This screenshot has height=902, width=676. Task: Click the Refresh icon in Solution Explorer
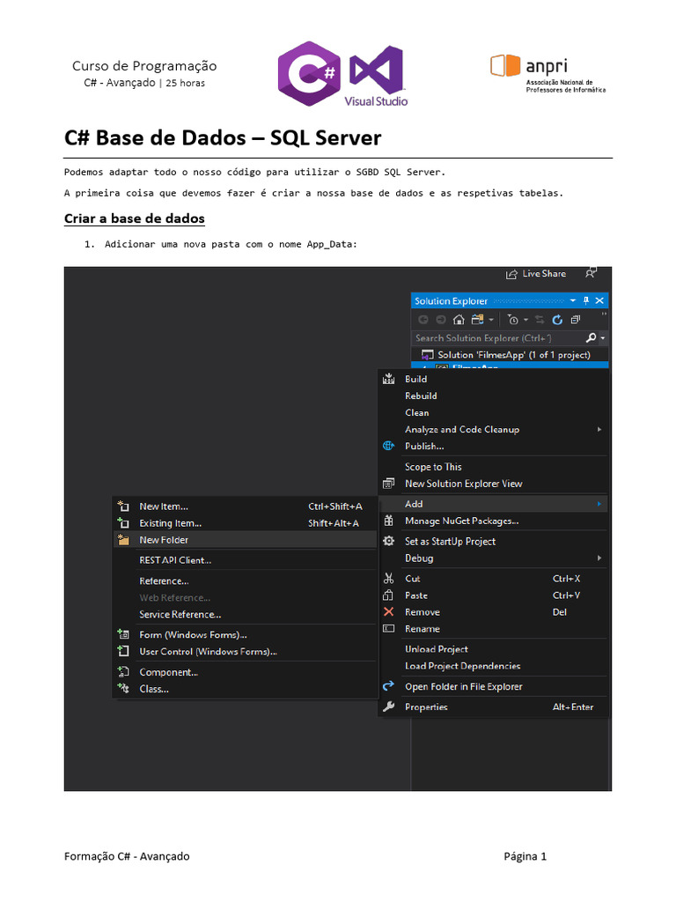click(x=557, y=320)
